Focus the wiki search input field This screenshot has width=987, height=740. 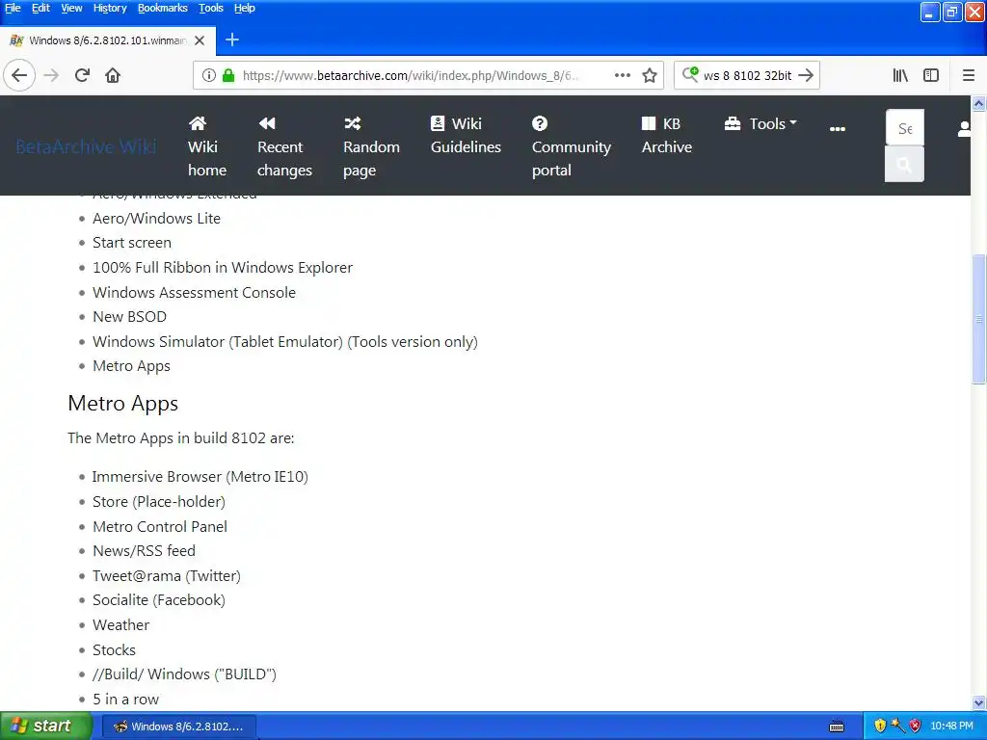[904, 128]
